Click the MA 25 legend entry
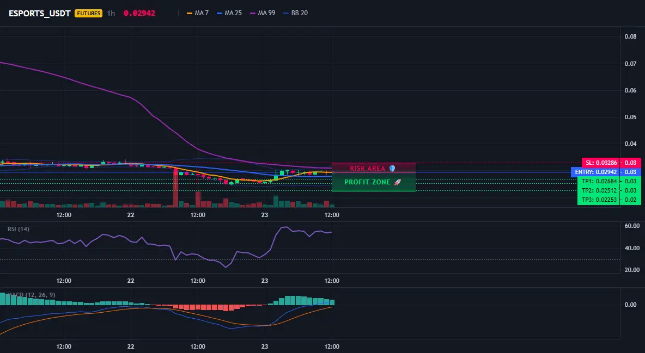The height and width of the screenshot is (353, 645). click(x=229, y=13)
